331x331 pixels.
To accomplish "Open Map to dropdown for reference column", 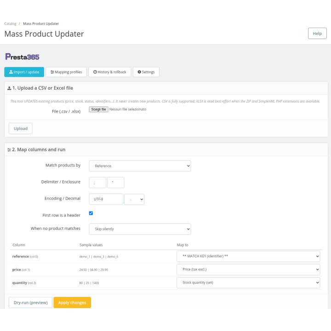I will point(248,256).
